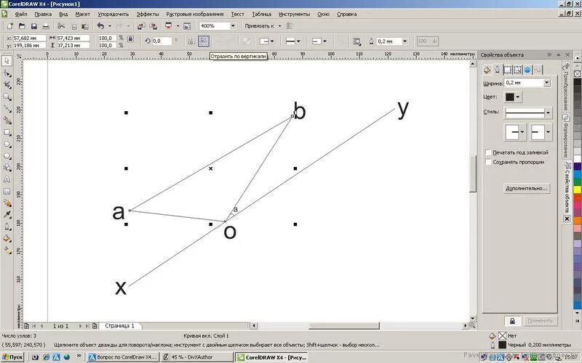Enable Сохранять пропорции checkbox
Viewport: 582px width, 363px height.
488,162
